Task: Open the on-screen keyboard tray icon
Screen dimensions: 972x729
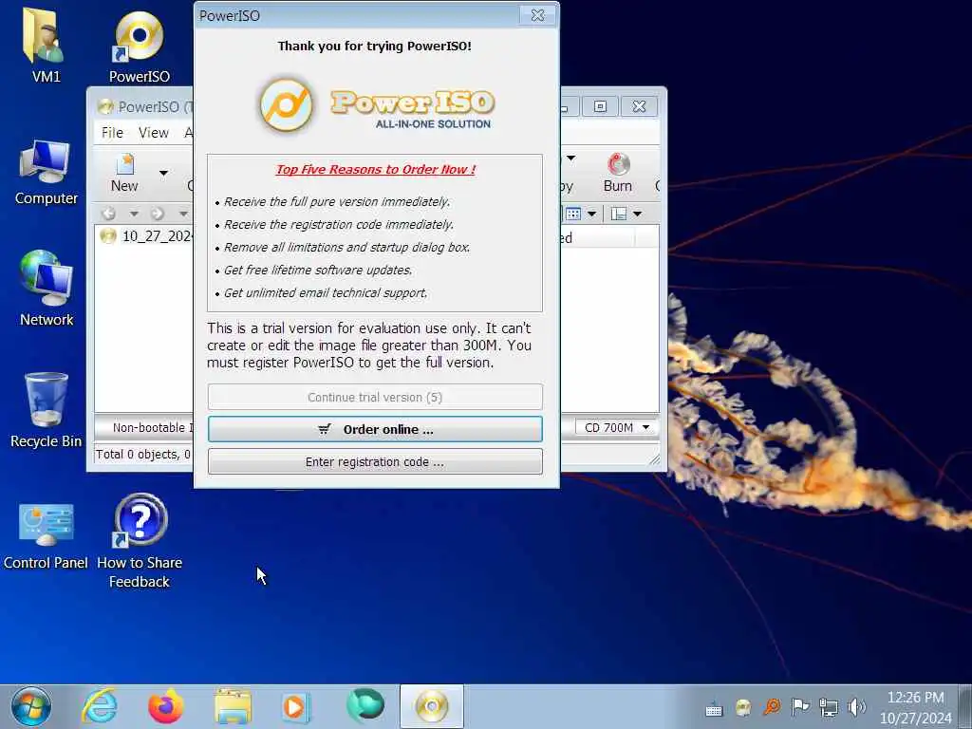Action: 714,708
